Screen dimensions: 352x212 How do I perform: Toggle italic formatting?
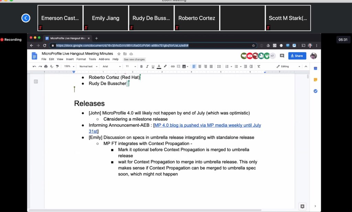(147, 66)
